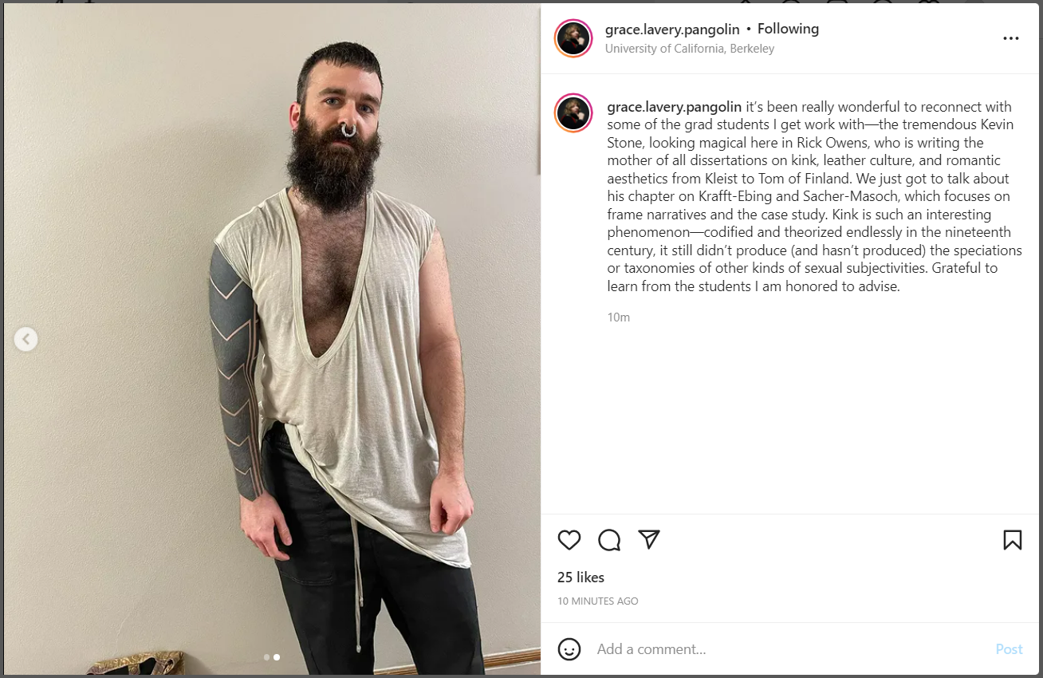The image size is (1043, 678).
Task: Select the second carousel dot indicator
Action: 277,657
